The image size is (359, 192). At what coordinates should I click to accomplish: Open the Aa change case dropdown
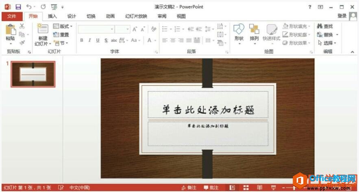tap(135, 40)
